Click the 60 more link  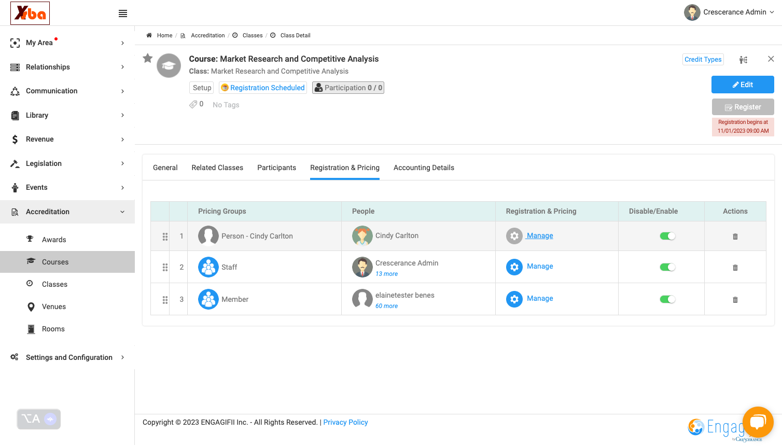pos(386,306)
